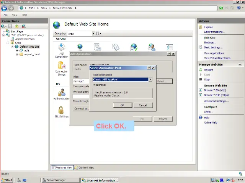Click the blue Help icon in Actions pane
Viewport: 245px width, 183px height.
201,117
